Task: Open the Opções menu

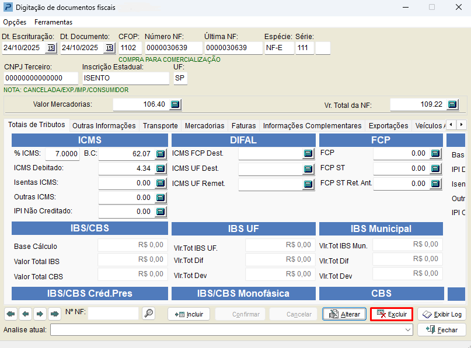Action: point(15,22)
